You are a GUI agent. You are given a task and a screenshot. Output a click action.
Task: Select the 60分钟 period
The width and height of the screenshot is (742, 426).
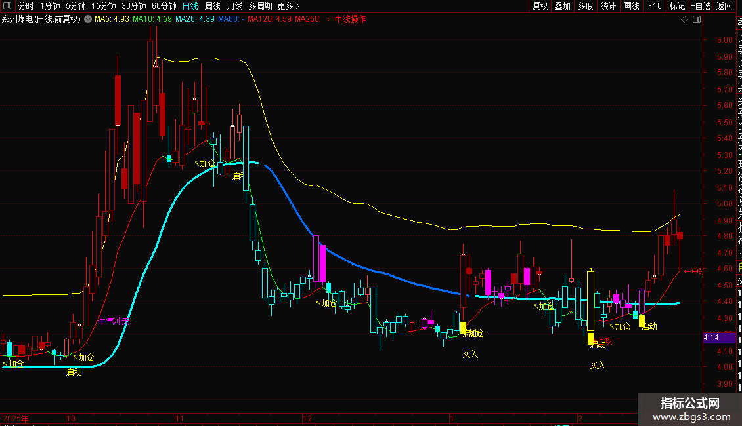(x=164, y=6)
